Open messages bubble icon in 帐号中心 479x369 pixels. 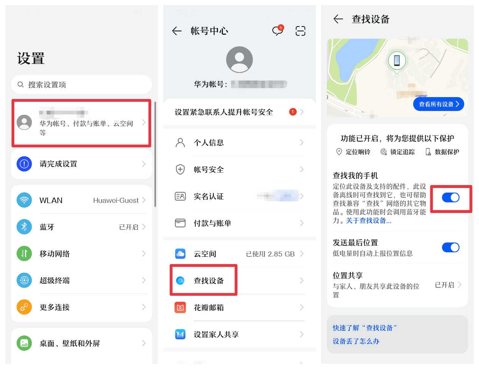[278, 30]
